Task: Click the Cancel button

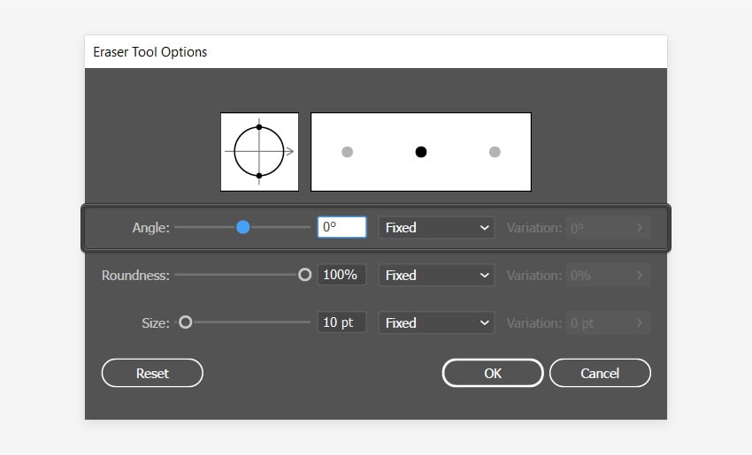Action: [x=600, y=373]
